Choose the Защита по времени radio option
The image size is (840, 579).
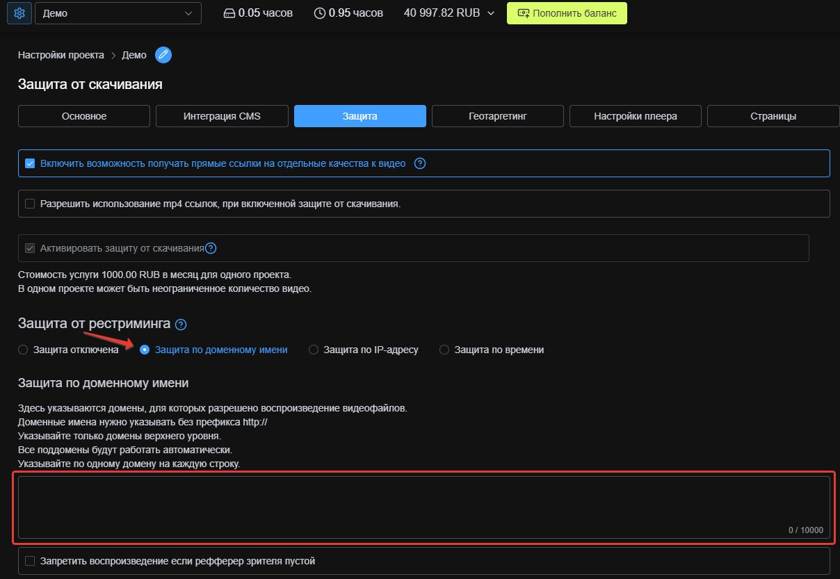click(x=444, y=350)
